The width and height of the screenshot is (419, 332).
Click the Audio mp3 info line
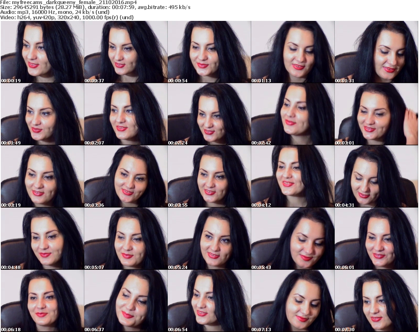55,12
